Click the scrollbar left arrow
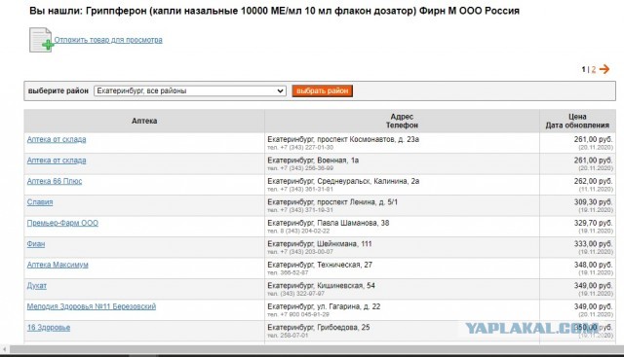624x357 pixels. click(4, 349)
